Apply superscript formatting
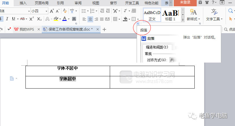This screenshot has height=126, width=235. tap(32, 19)
